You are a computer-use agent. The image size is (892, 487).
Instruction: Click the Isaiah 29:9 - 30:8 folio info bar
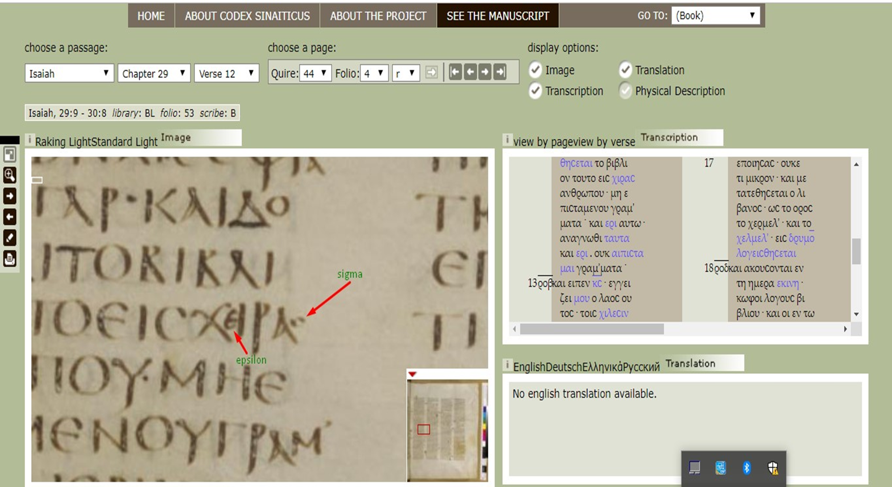tap(132, 113)
